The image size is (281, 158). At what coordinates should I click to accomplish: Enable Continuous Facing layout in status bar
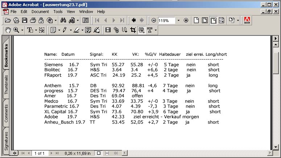click(116, 153)
